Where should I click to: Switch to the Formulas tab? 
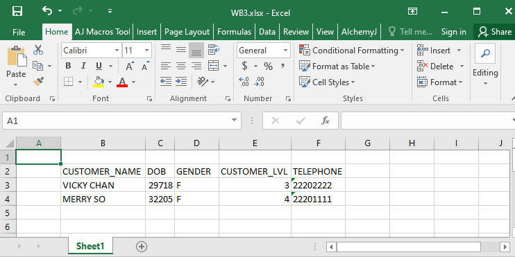tap(234, 32)
